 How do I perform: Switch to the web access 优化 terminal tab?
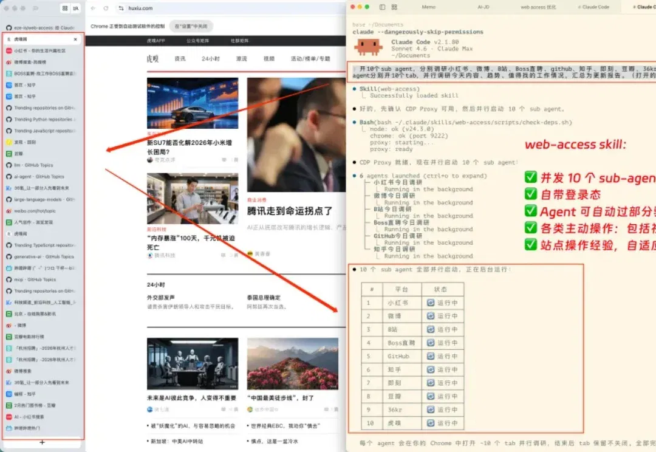pyautogui.click(x=538, y=7)
